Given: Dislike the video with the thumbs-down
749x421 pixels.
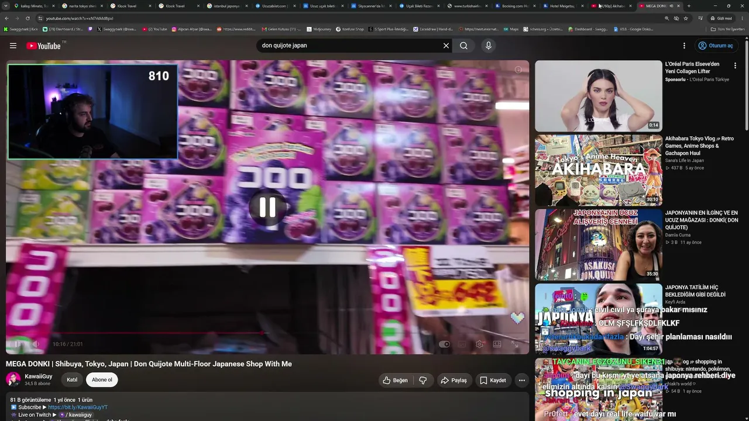Looking at the screenshot, I should pos(422,380).
